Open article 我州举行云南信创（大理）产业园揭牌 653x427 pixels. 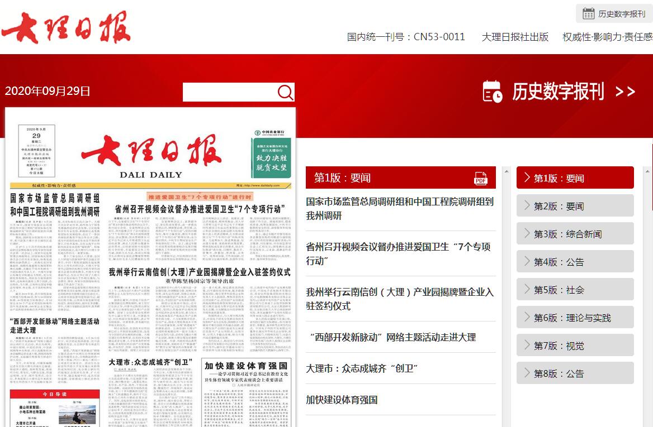coord(400,299)
